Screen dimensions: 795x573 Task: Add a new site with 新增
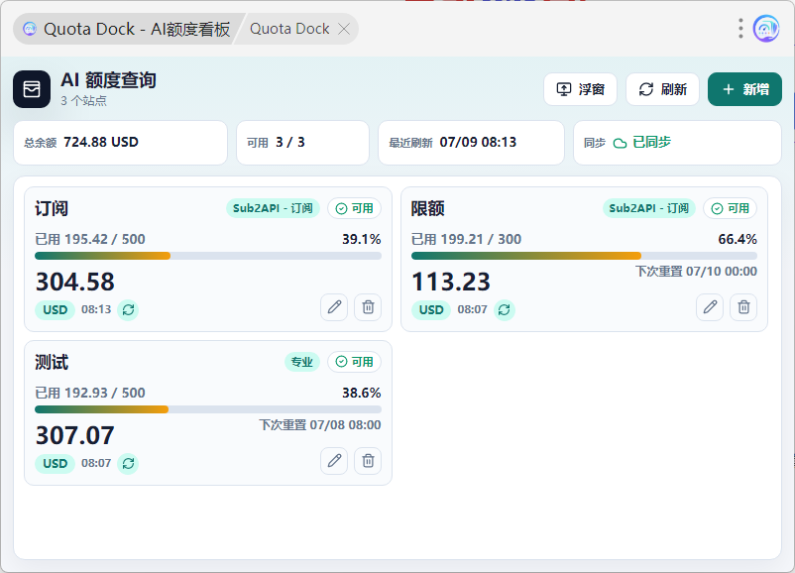[744, 89]
